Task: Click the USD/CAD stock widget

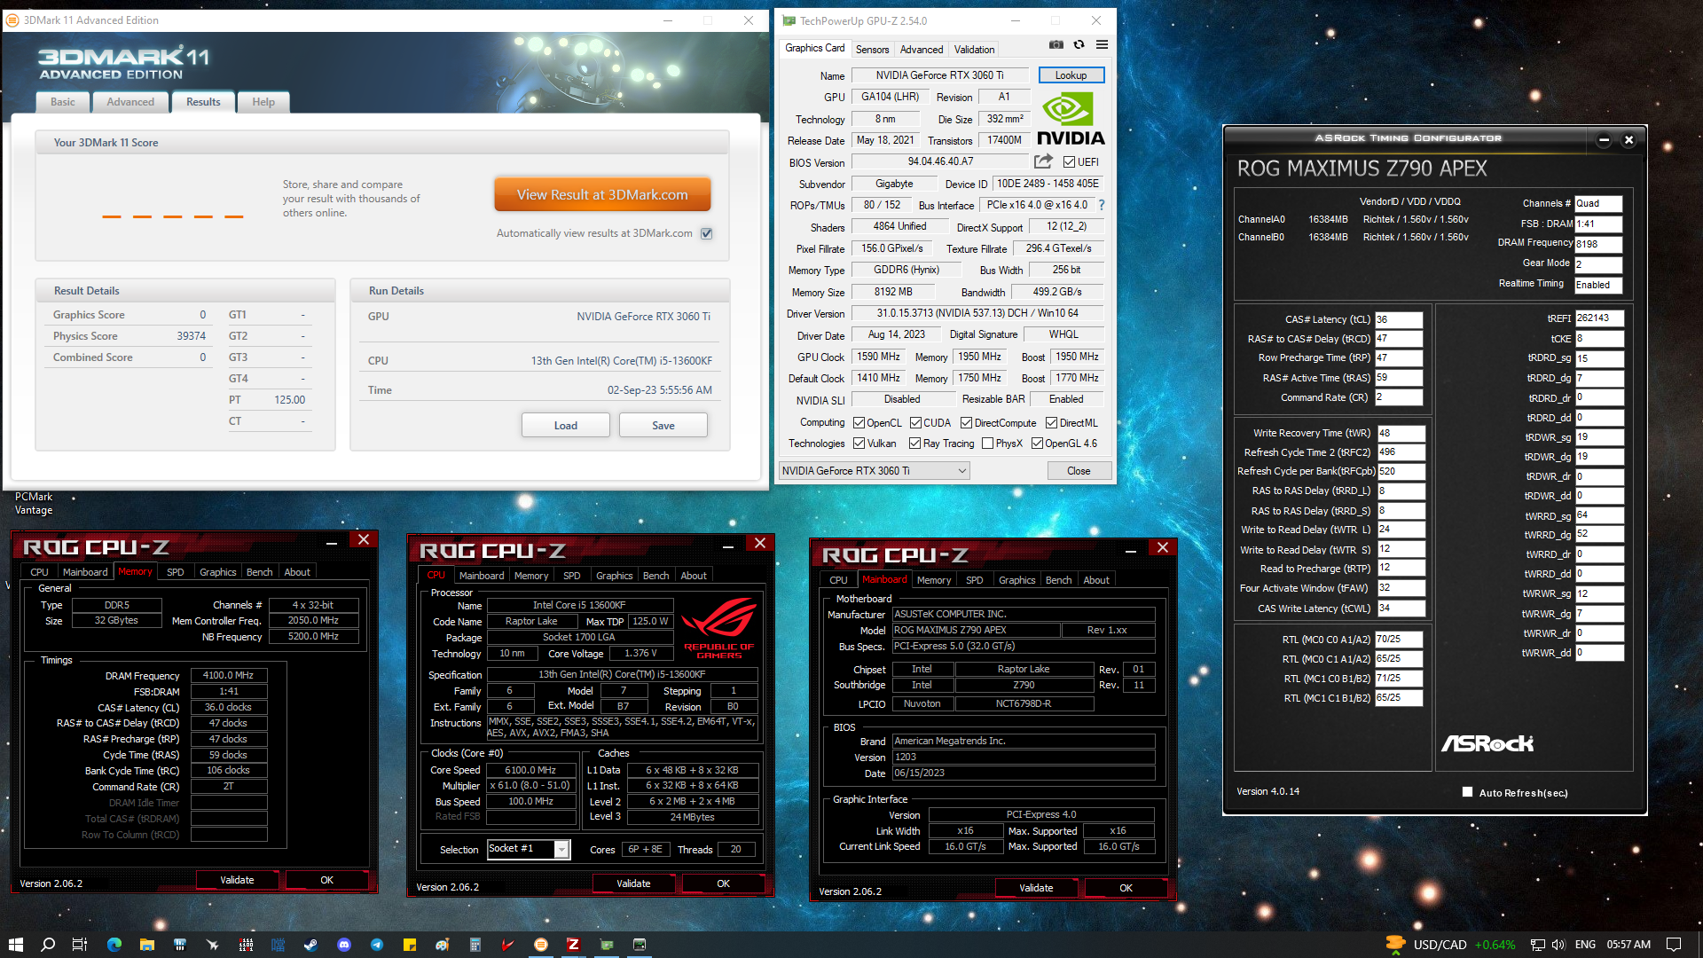Action: point(1452,945)
